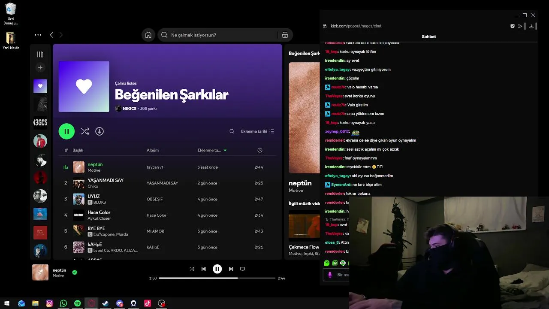This screenshot has width=549, height=309.
Task: Open the browser shield icon
Action: [x=512, y=26]
